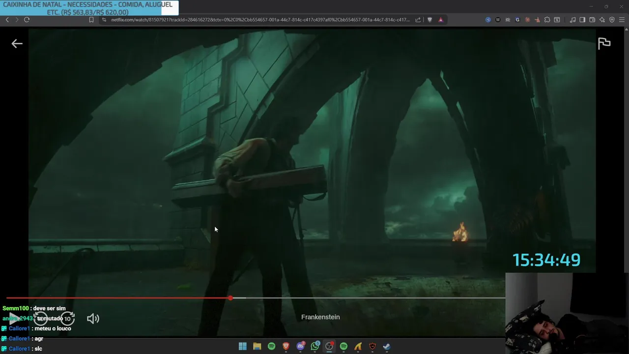Open the Brave Wallet icon
The width and height of the screenshot is (629, 354).
(x=592, y=20)
